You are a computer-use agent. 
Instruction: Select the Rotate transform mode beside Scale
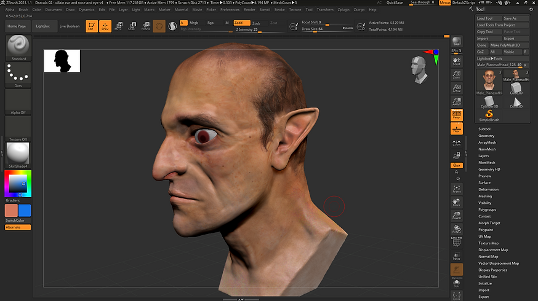[146, 26]
